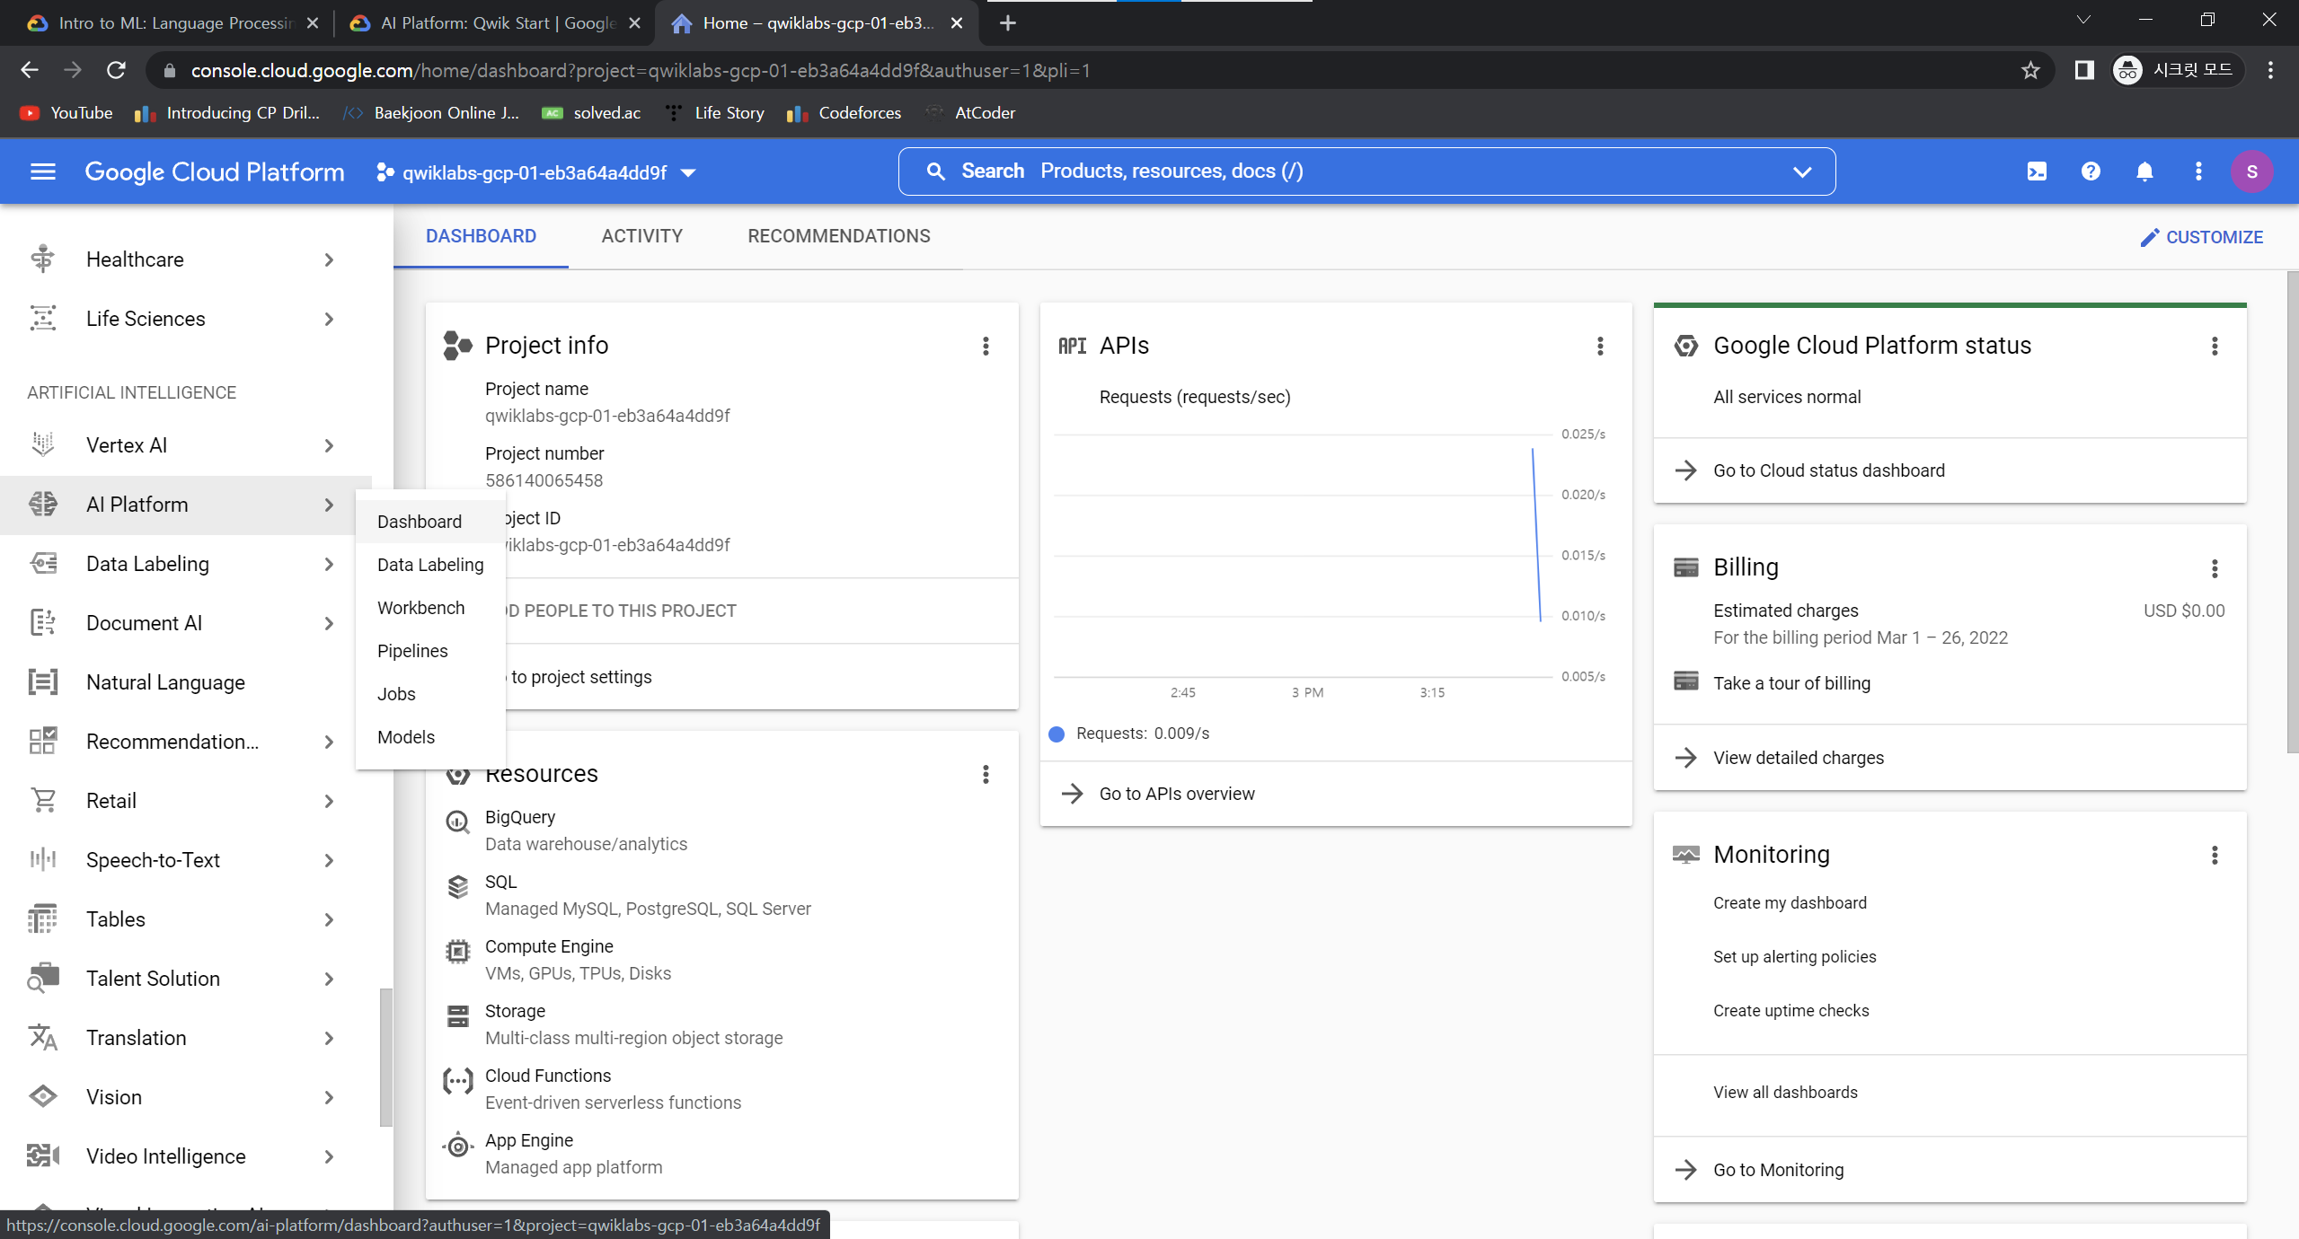Expand the project selector dropdown
Screen dimensions: 2299x1239
tap(688, 172)
